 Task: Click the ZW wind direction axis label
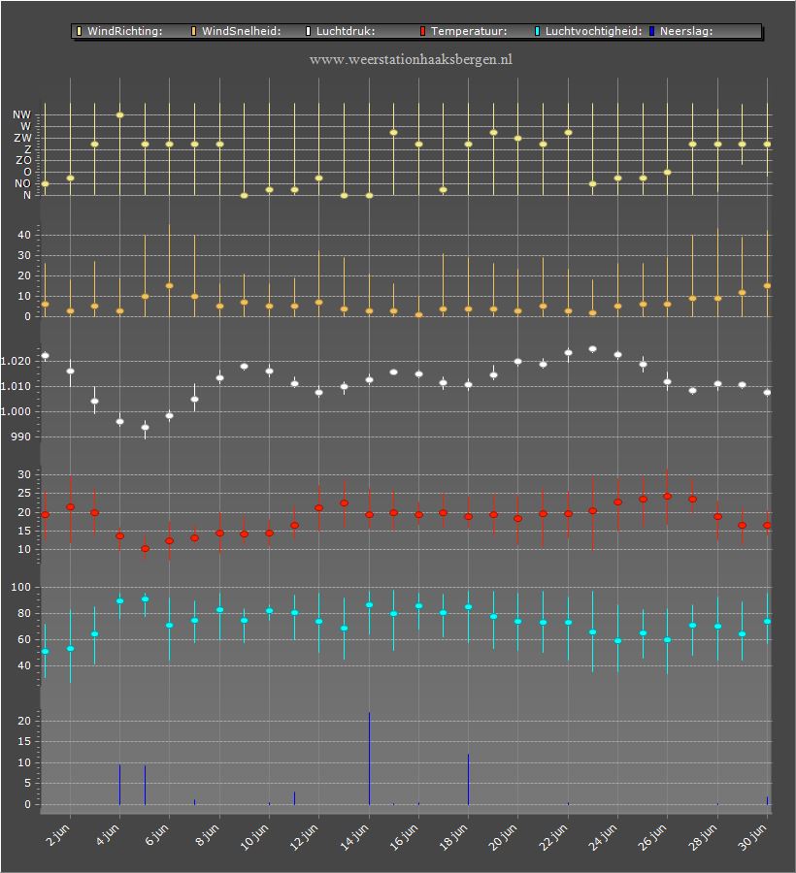coord(23,138)
